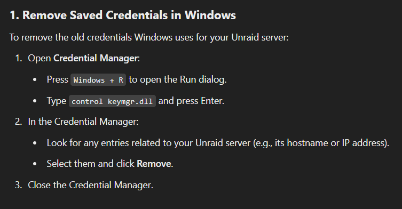Click the step Close the Credential Manager
The width and height of the screenshot is (402, 209).
click(x=90, y=185)
